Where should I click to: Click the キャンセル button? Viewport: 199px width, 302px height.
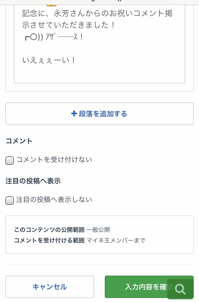50,287
